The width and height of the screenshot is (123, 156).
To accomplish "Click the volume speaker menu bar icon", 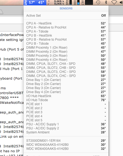I will point(121,2).
